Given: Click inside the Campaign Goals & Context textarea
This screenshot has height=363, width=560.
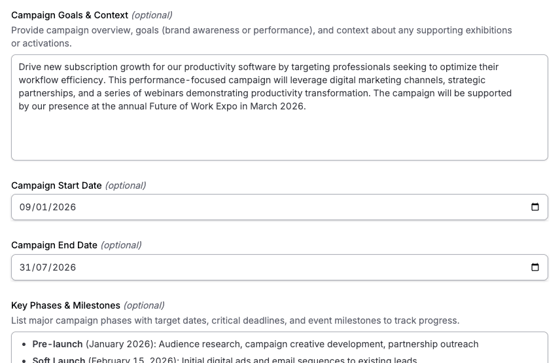Looking at the screenshot, I should click(279, 134).
